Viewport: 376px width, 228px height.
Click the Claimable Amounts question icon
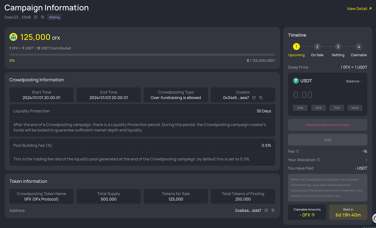pyautogui.click(x=313, y=215)
